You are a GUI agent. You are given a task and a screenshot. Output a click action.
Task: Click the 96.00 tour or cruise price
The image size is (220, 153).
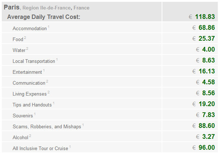pyautogui.click(x=207, y=148)
